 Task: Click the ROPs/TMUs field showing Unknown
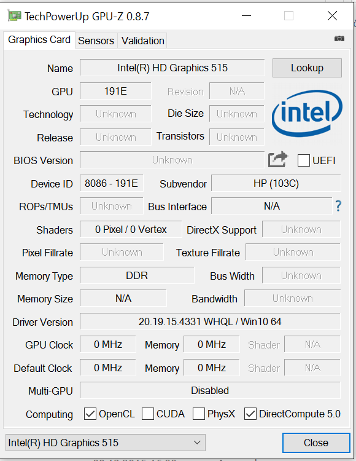[x=112, y=206]
